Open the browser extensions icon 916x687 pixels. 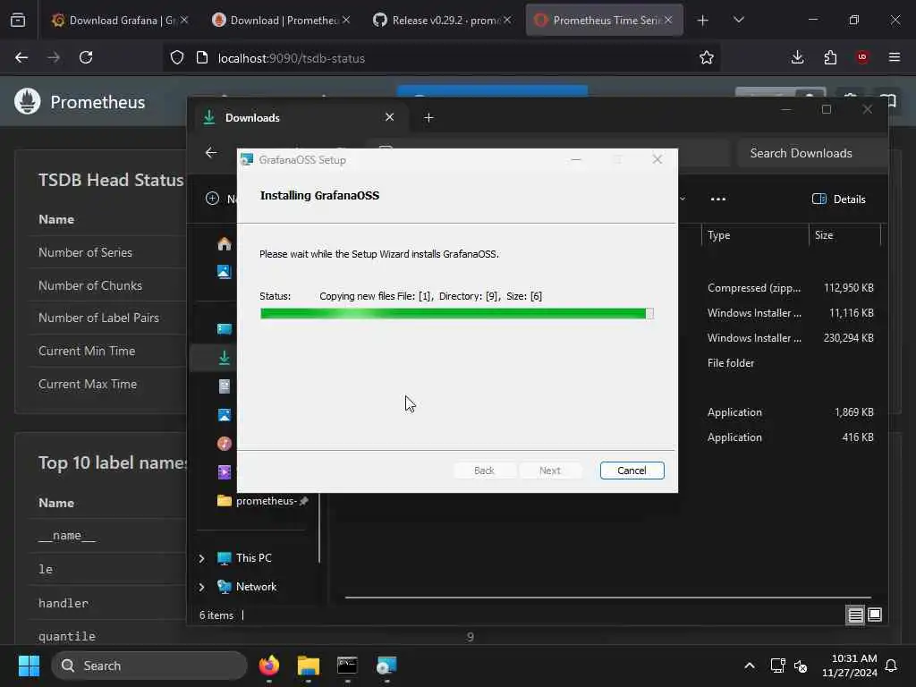click(x=830, y=57)
